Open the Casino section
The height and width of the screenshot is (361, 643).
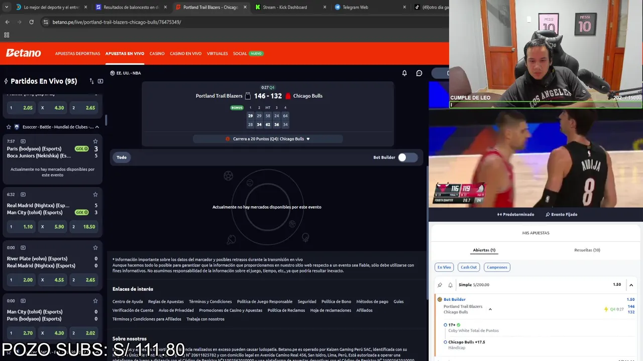(x=157, y=54)
